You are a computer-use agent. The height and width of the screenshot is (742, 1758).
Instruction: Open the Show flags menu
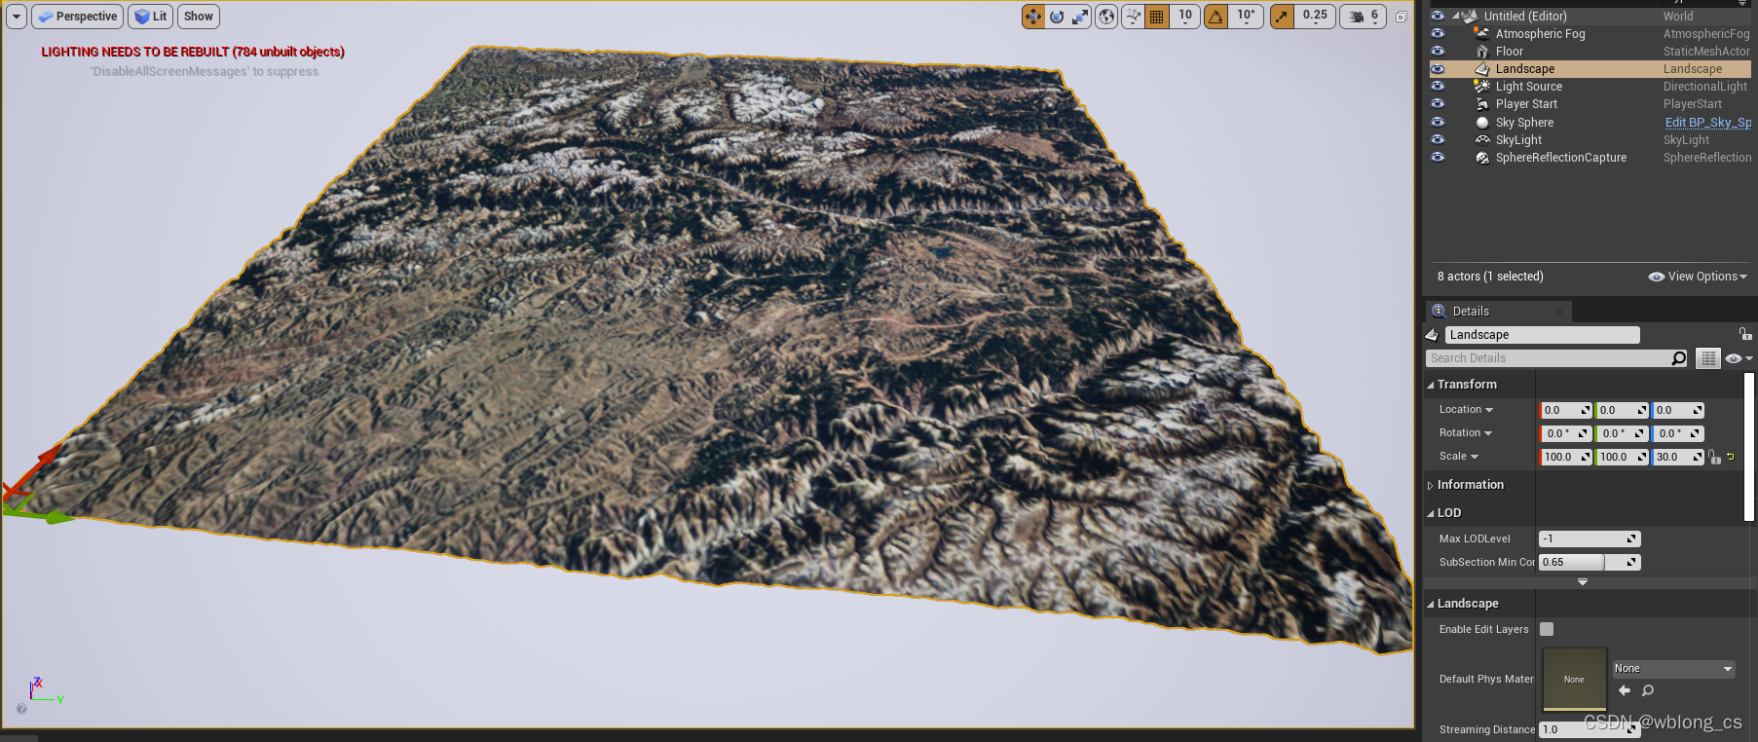click(x=198, y=17)
